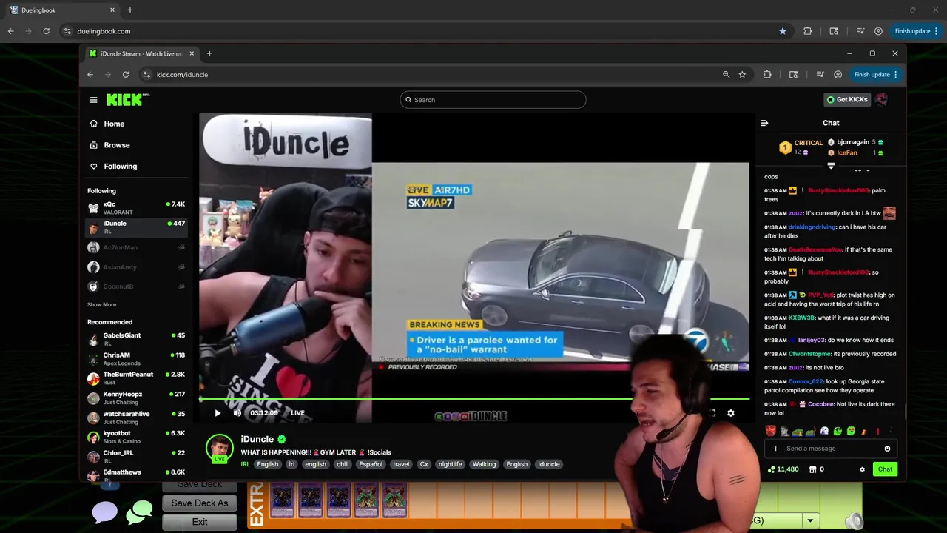This screenshot has width=947, height=533.
Task: Open GabelsGiant recommended channel
Action: [x=136, y=339]
